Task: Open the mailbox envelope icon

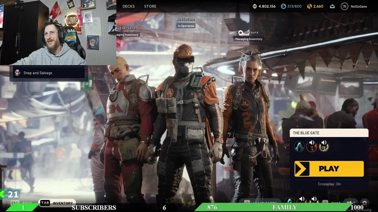Action: 332,6
